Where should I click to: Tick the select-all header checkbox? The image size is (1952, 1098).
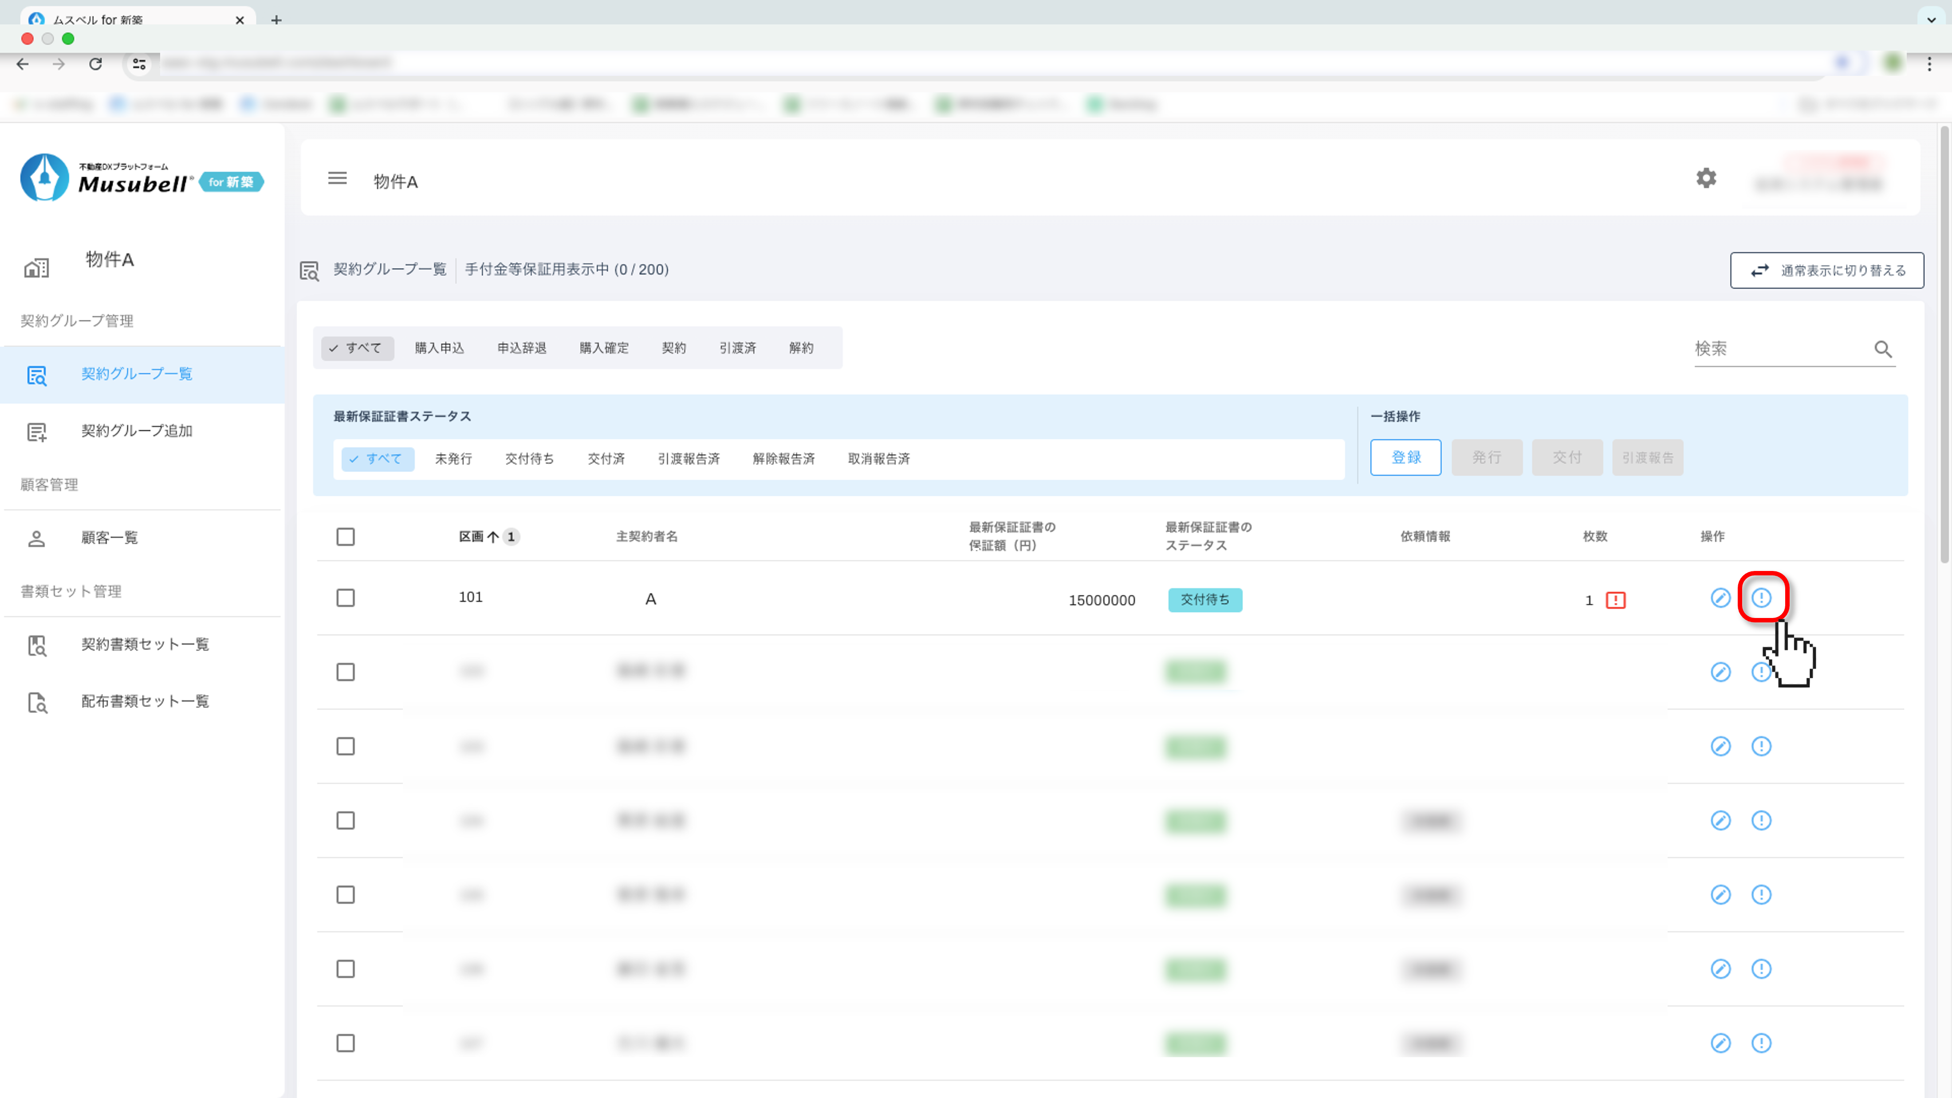click(346, 537)
